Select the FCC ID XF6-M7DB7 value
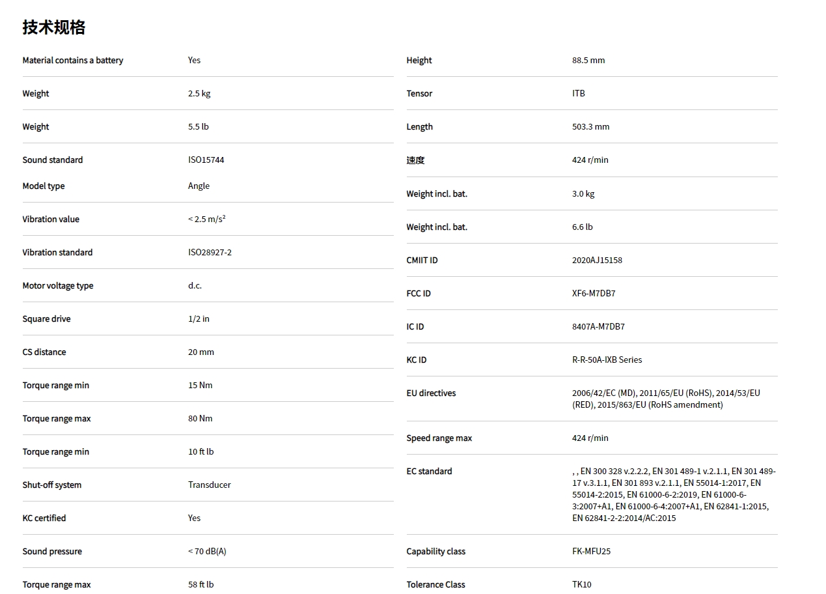This screenshot has width=826, height=594. click(x=594, y=294)
